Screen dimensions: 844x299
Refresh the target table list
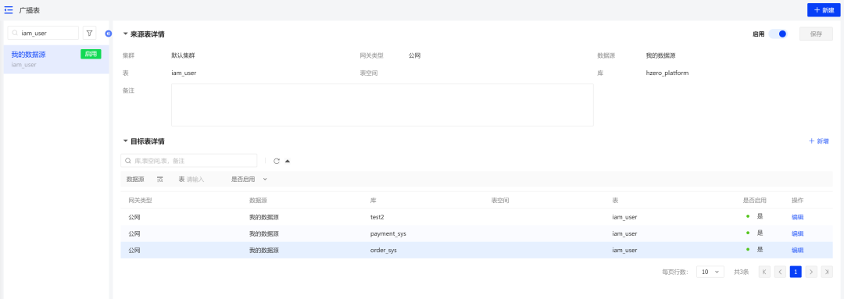(277, 161)
